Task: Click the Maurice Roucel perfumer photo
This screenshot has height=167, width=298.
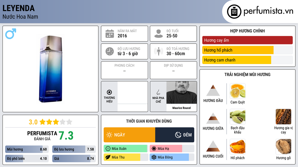Action: coord(182,92)
